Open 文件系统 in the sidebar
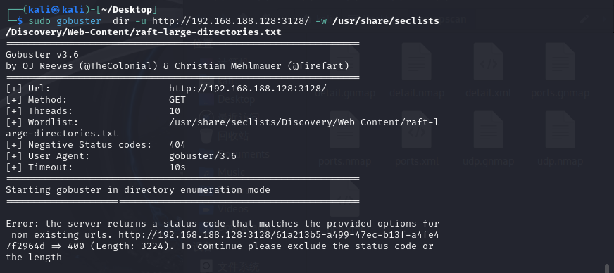Screen dimensions: 614x273 click(x=238, y=267)
